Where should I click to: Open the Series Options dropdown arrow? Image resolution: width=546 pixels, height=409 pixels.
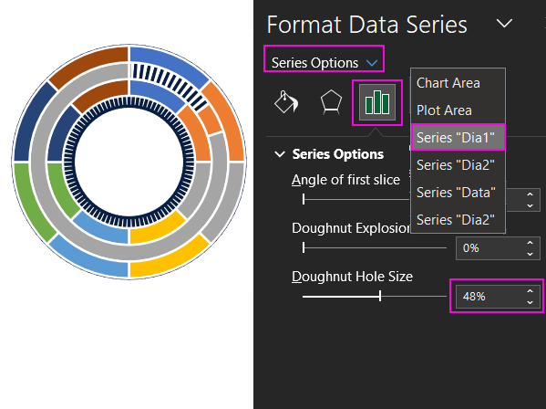click(x=372, y=63)
